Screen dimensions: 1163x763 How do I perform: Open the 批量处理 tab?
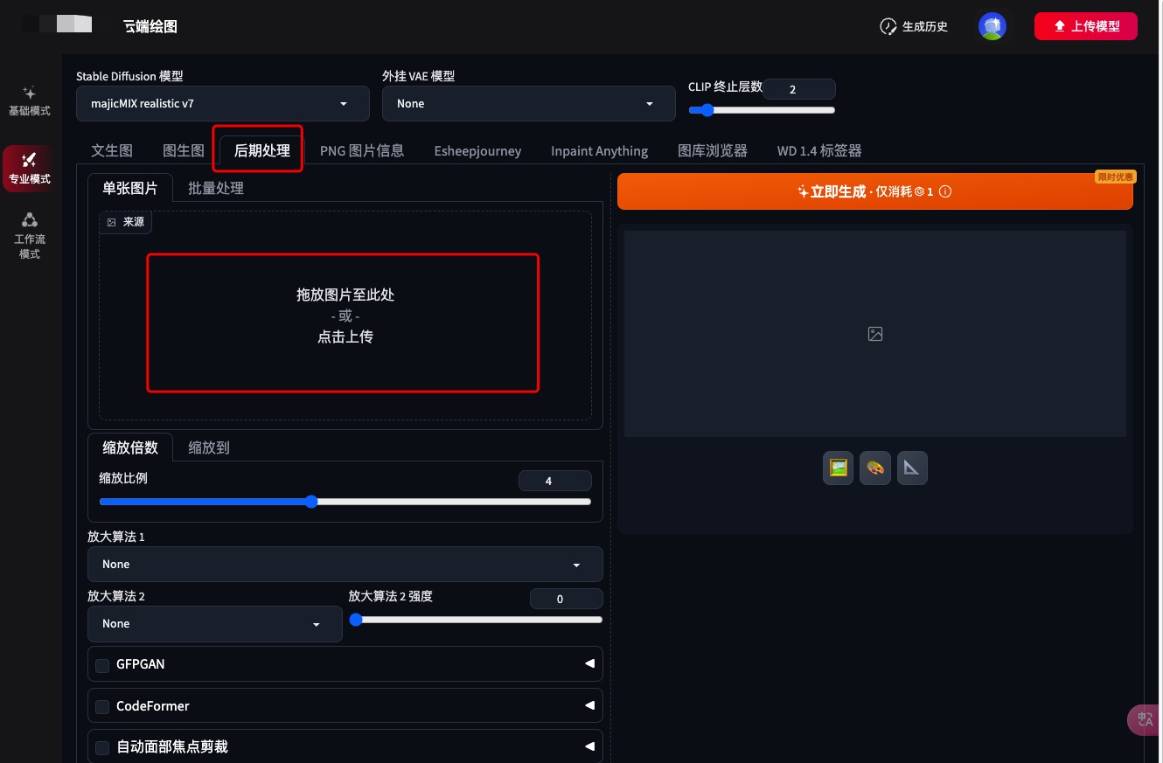215,188
